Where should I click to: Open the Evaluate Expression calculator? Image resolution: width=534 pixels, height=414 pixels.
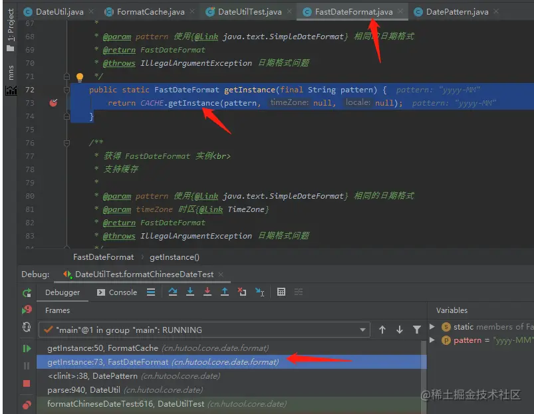click(281, 292)
